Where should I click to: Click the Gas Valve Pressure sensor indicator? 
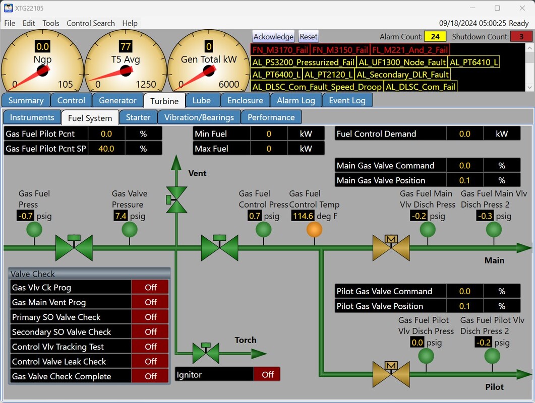click(x=130, y=229)
